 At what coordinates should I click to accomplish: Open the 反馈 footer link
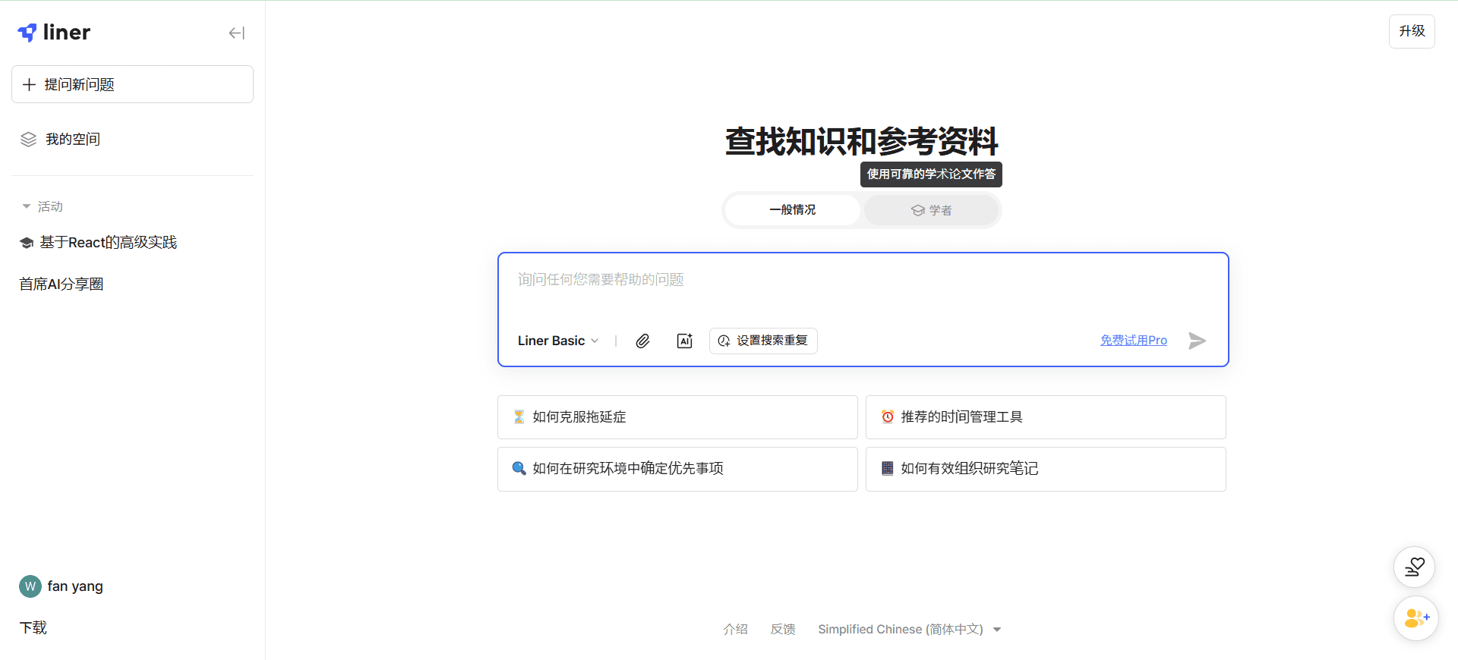pyautogui.click(x=783, y=630)
